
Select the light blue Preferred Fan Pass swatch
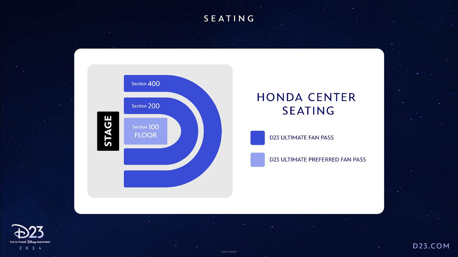click(257, 160)
